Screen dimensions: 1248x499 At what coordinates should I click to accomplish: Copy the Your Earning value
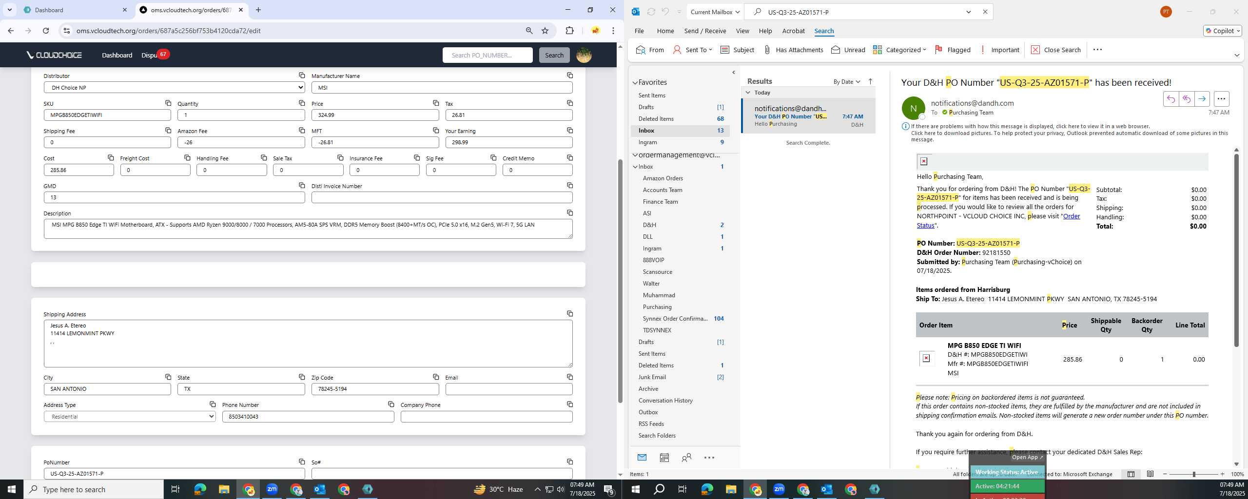point(570,131)
